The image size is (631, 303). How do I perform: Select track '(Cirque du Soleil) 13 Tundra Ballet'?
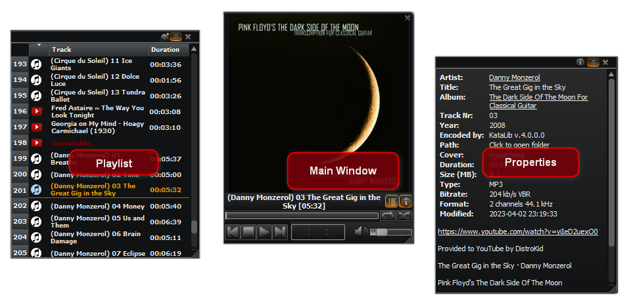[98, 96]
